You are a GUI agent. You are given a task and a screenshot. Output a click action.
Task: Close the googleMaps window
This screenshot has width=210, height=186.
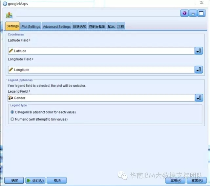[201, 2]
